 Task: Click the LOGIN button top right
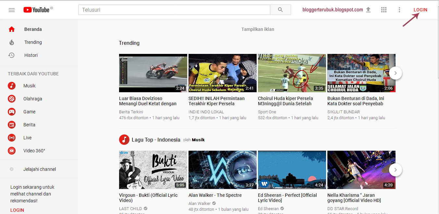[x=420, y=10]
